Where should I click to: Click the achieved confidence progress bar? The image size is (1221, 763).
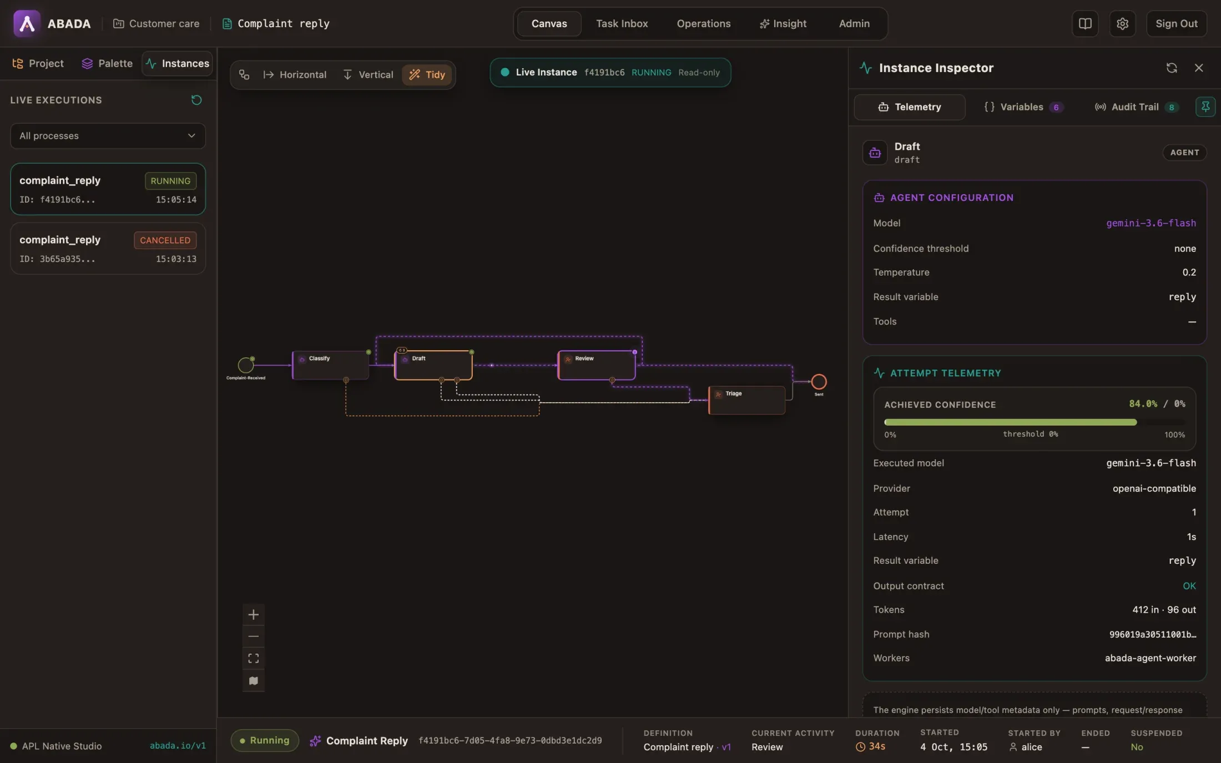pyautogui.click(x=1034, y=422)
